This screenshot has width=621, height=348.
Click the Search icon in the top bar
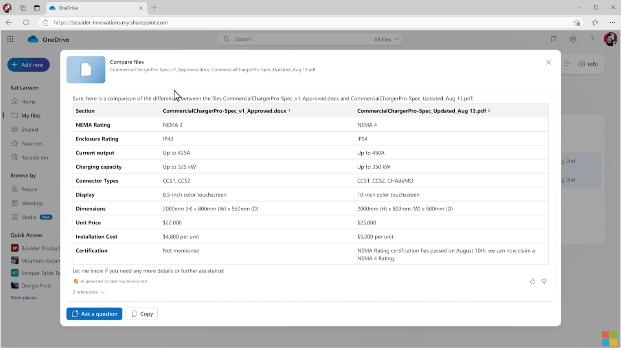pos(226,39)
